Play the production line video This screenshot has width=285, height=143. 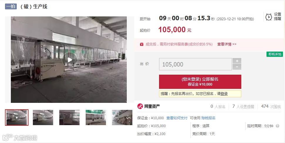pos(70,60)
